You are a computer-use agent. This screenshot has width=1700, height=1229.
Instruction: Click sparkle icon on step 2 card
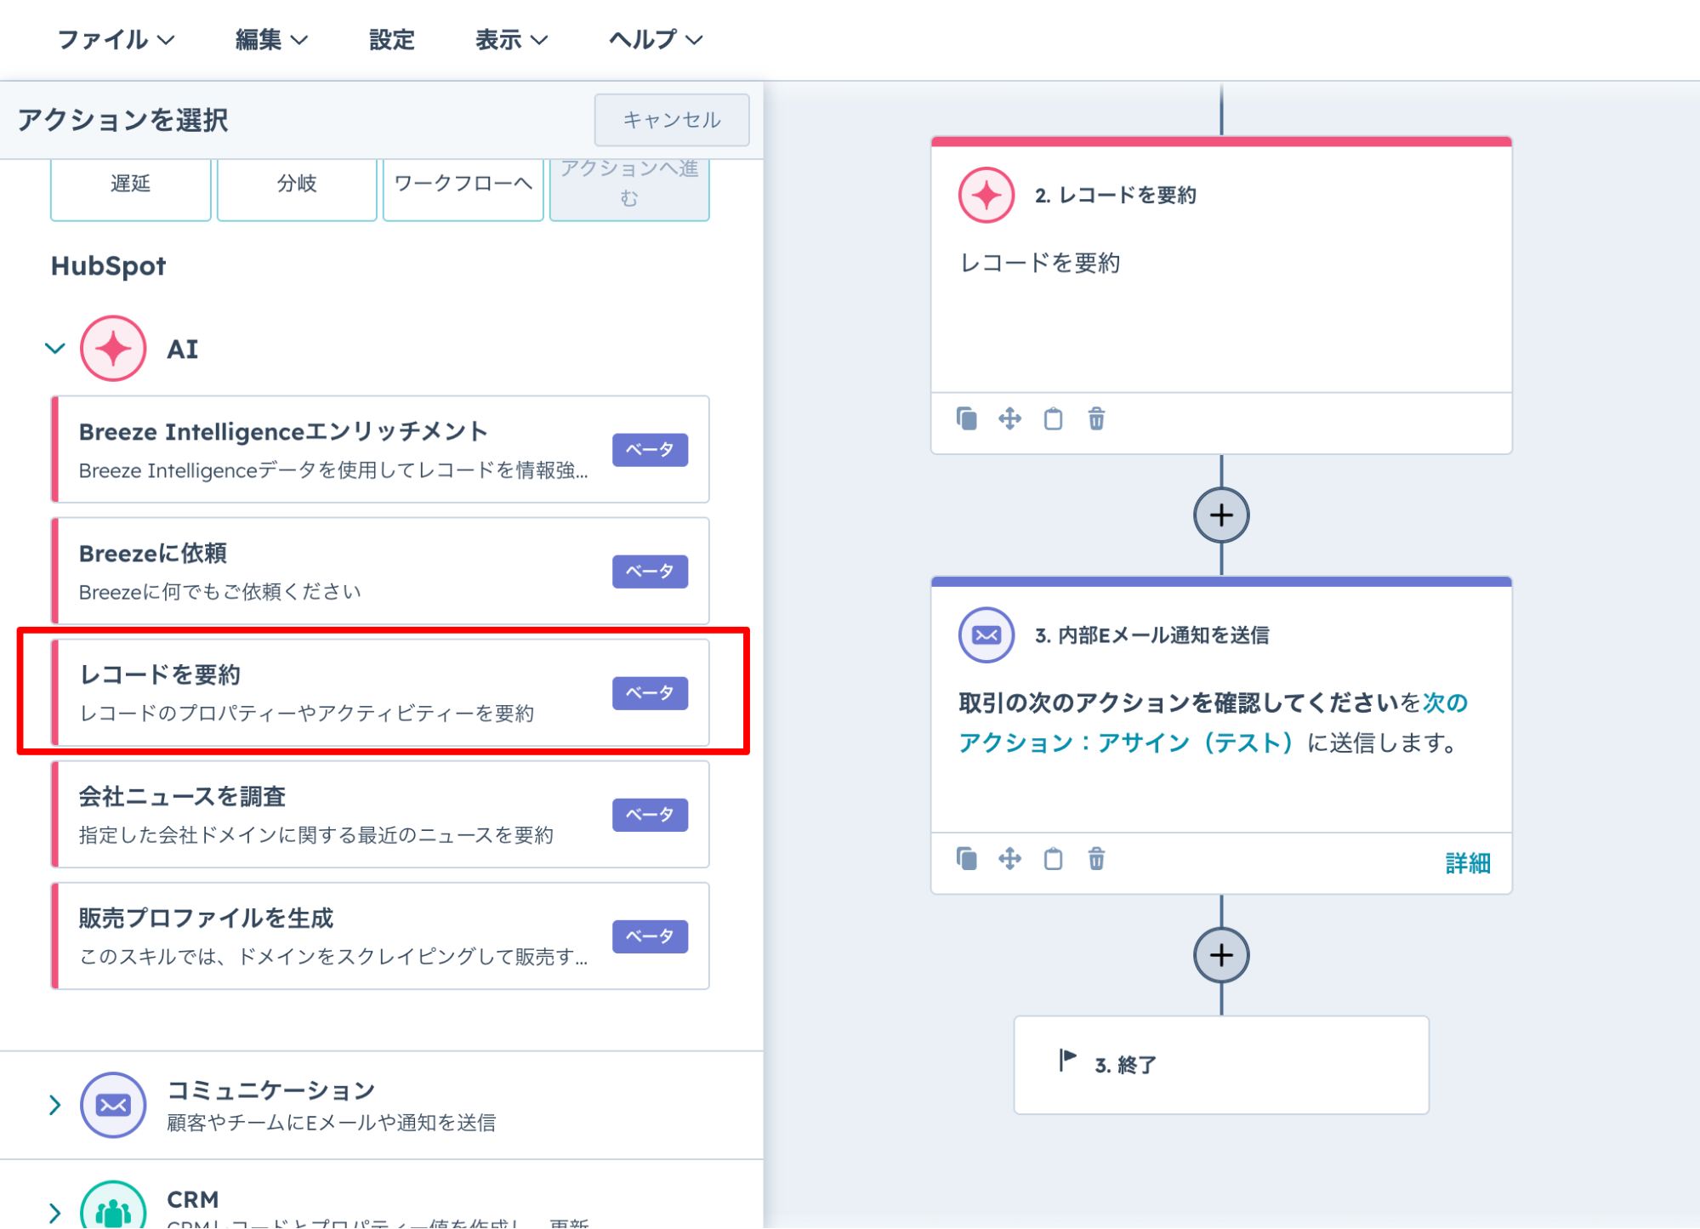click(x=986, y=196)
